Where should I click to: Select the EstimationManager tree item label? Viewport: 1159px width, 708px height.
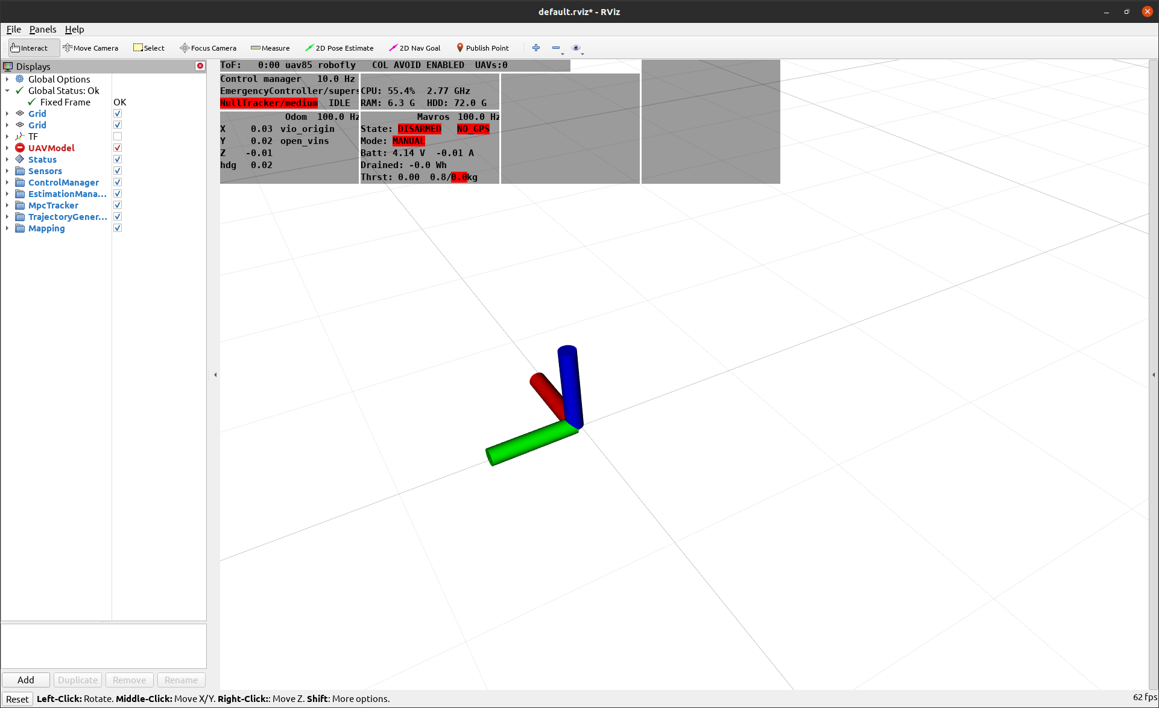(x=68, y=193)
